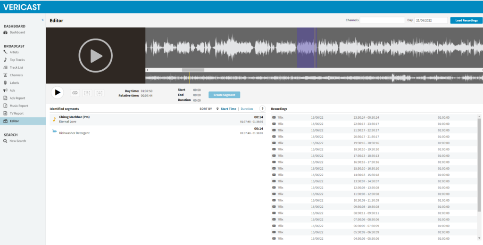Toggle the sort direction arrow by Start Time
The image size is (483, 245).
(x=217, y=109)
